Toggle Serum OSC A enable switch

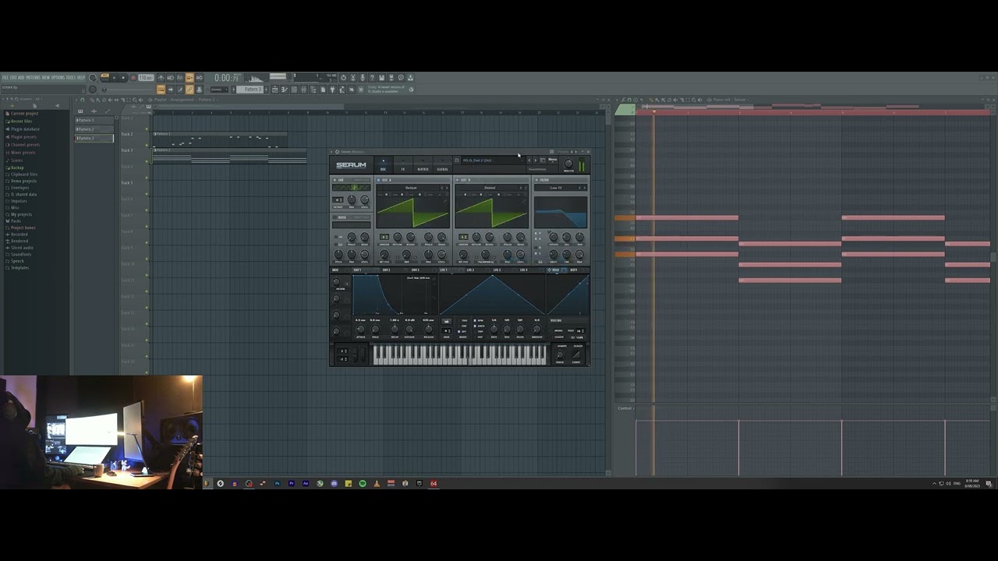click(x=378, y=180)
